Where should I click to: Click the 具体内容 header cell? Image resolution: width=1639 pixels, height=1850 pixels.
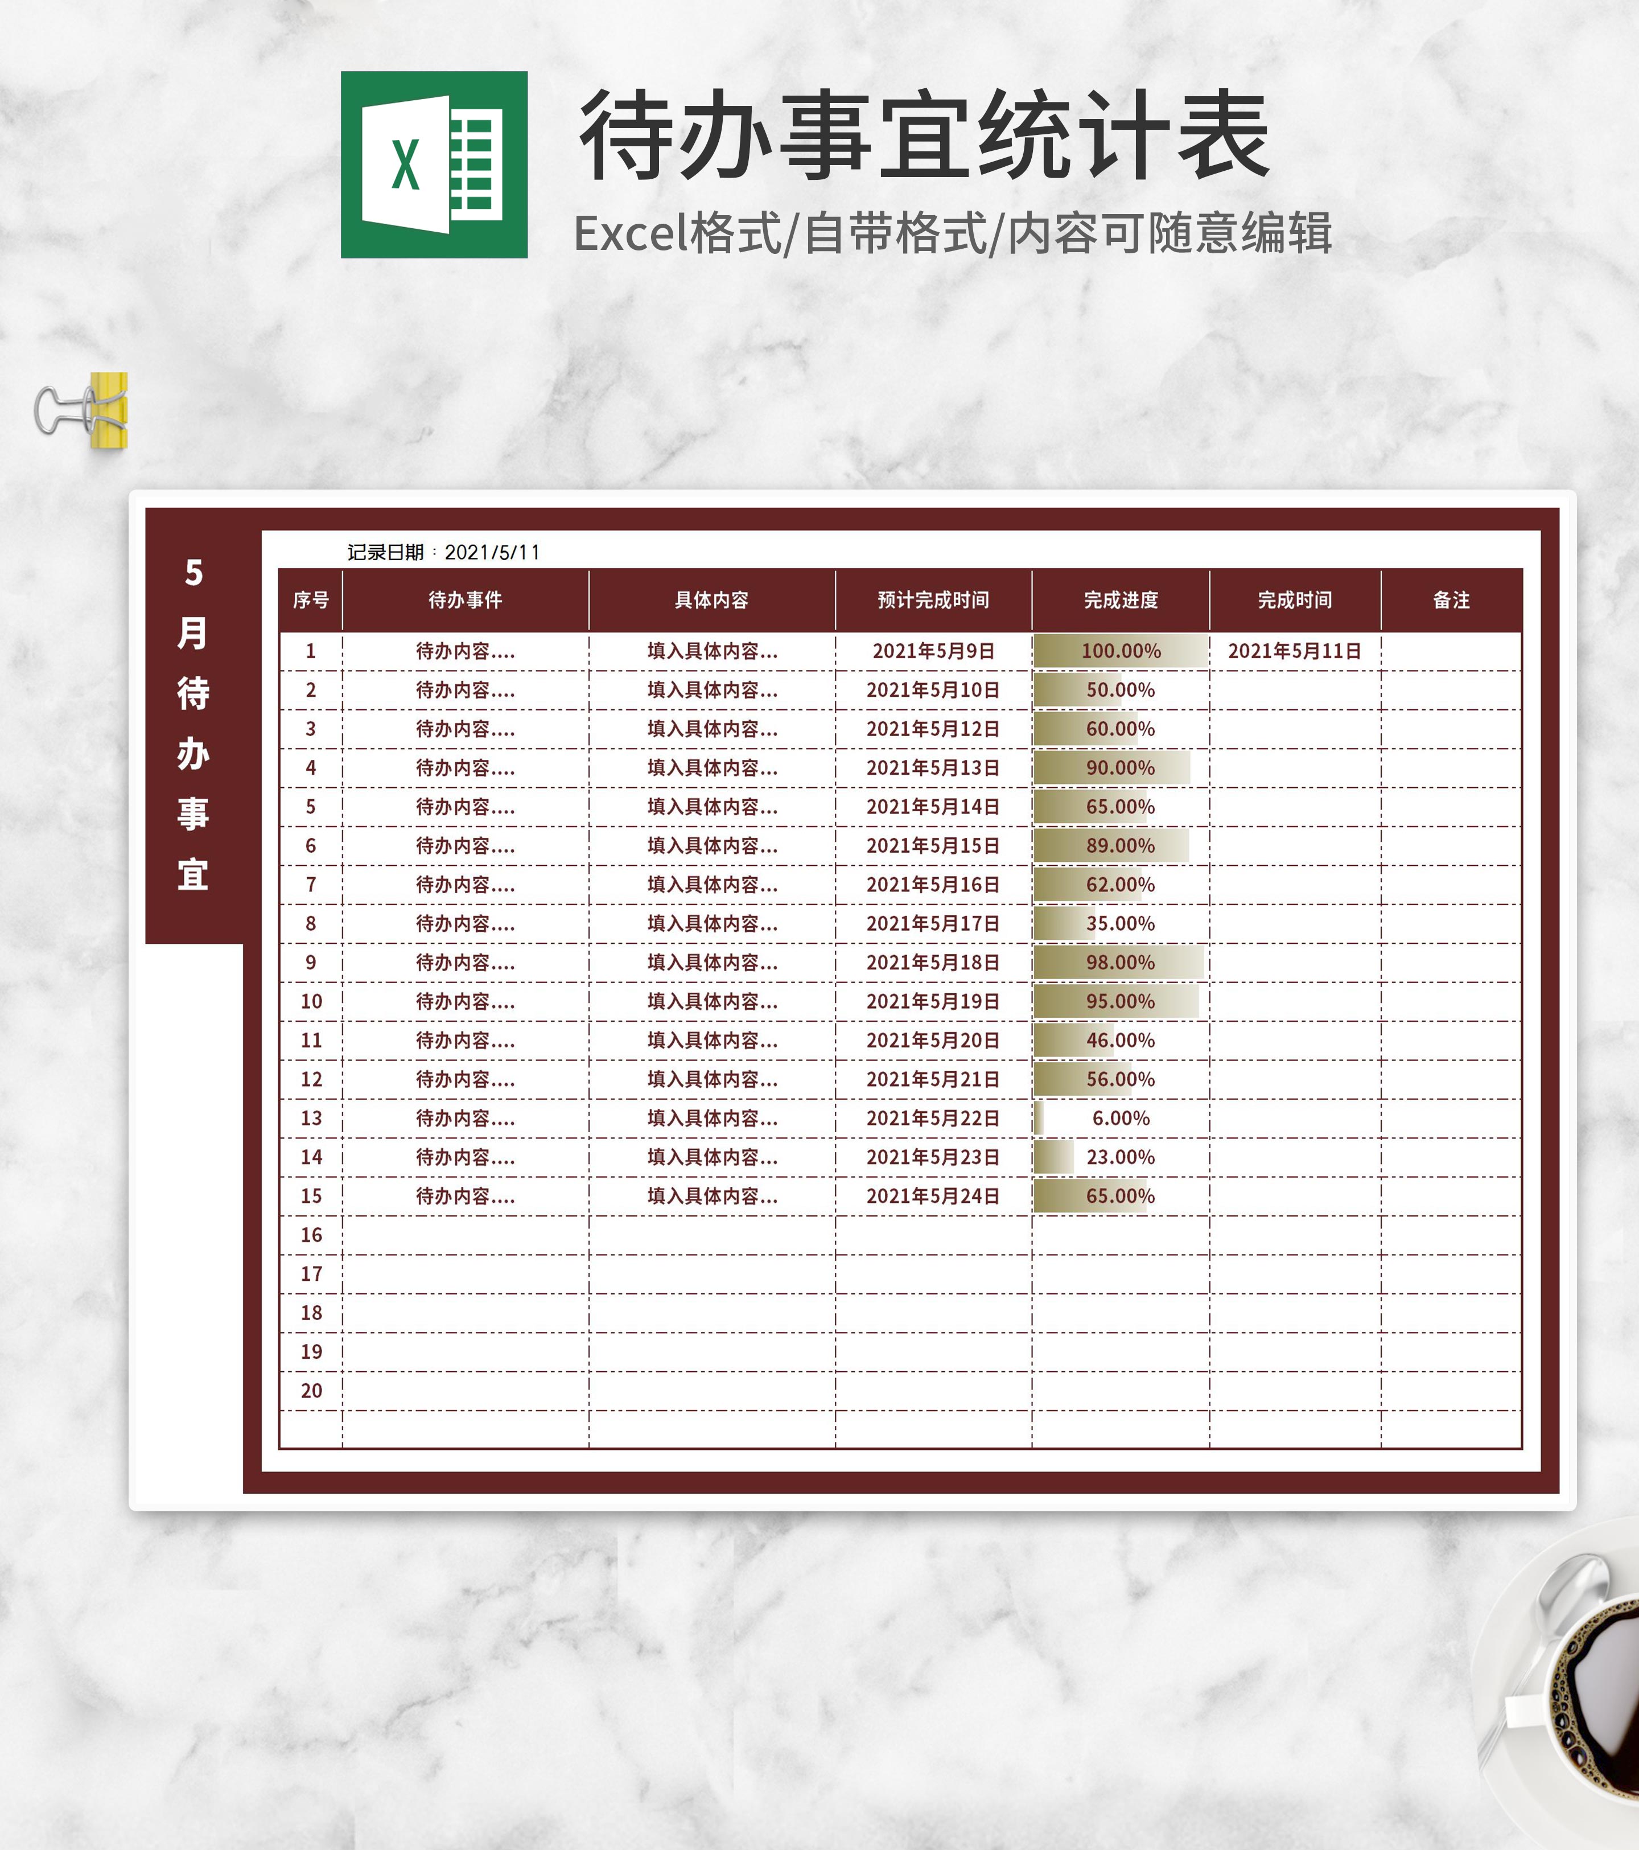(711, 600)
